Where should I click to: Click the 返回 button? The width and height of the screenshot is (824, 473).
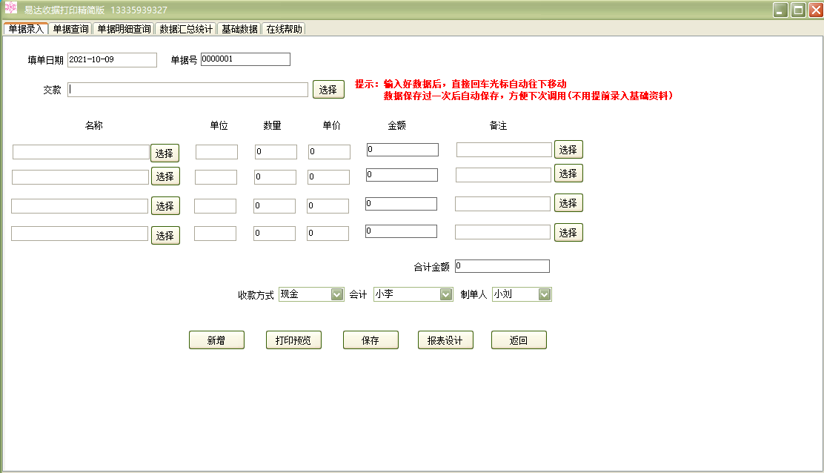(x=519, y=340)
